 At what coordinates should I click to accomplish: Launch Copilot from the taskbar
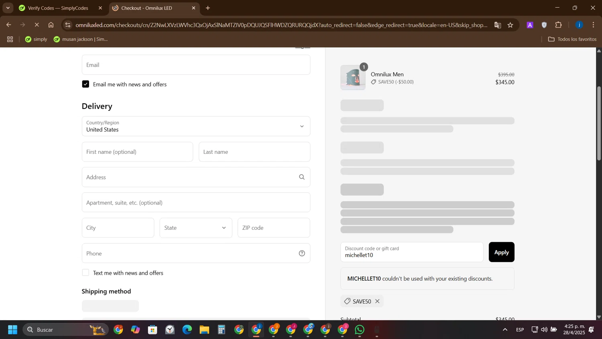[x=135, y=330]
